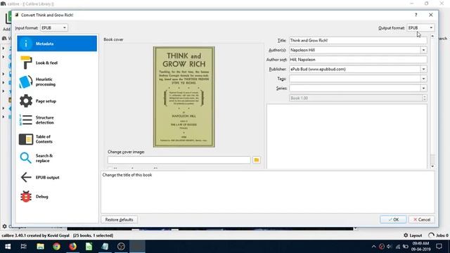Image resolution: width=450 pixels, height=253 pixels.
Task: Expand the Series dropdown arrow
Action: 423,89
